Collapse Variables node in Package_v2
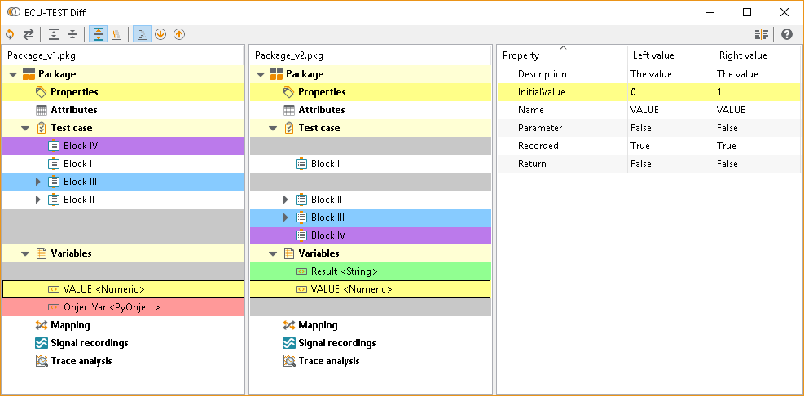804x396 pixels. point(273,254)
